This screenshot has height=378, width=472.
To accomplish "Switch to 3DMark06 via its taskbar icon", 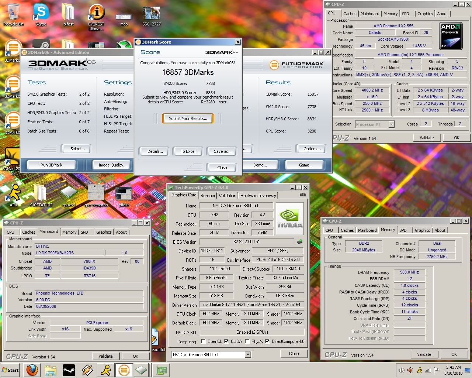I will (124, 370).
